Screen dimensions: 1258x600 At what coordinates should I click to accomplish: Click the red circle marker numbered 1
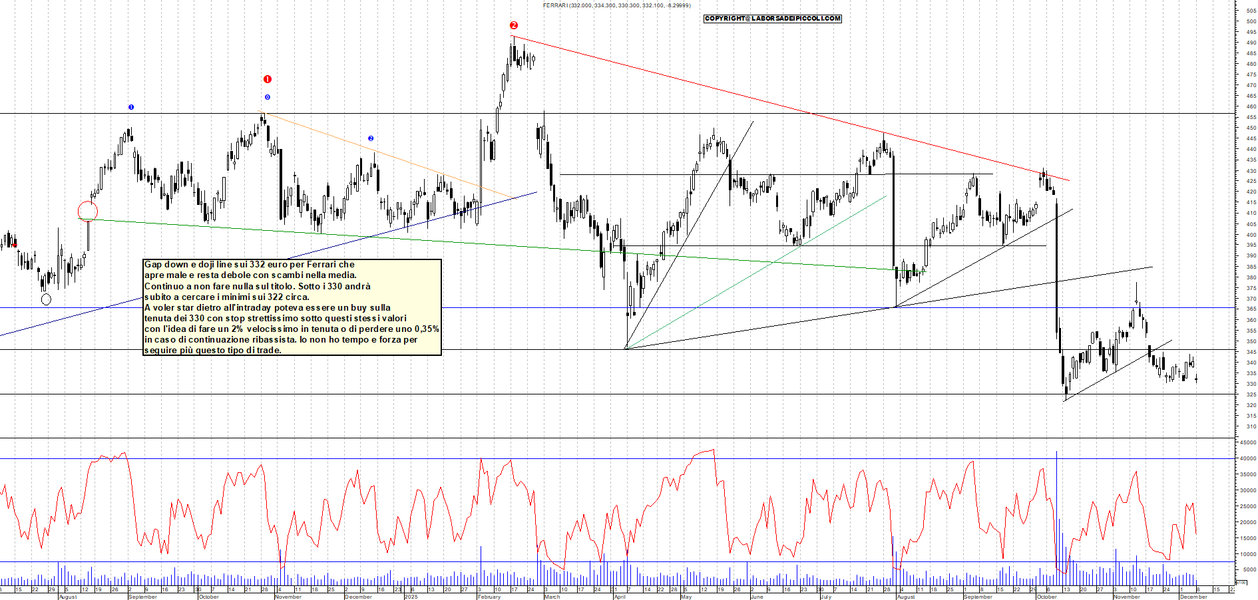[268, 79]
